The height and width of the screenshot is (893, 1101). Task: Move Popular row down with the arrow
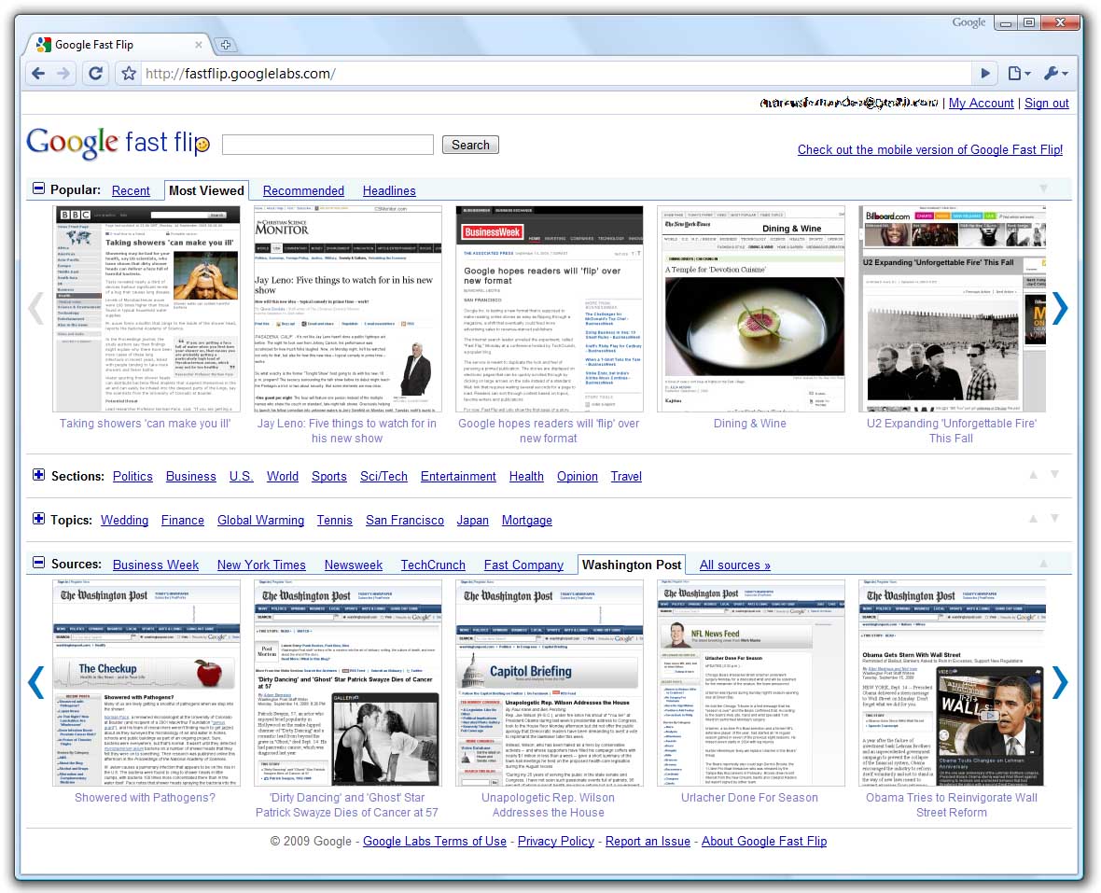coord(1044,188)
